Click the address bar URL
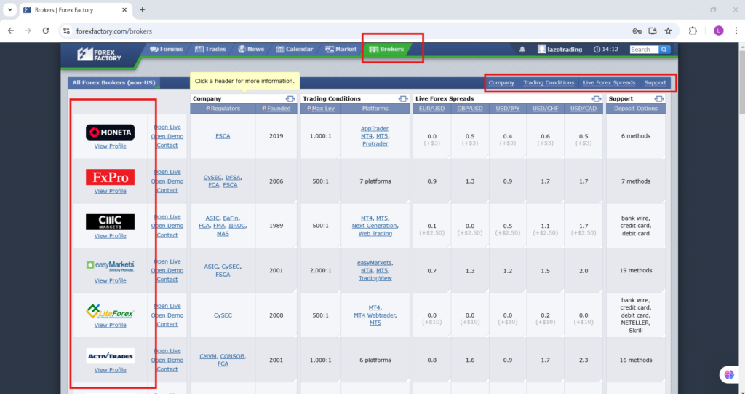 point(114,31)
